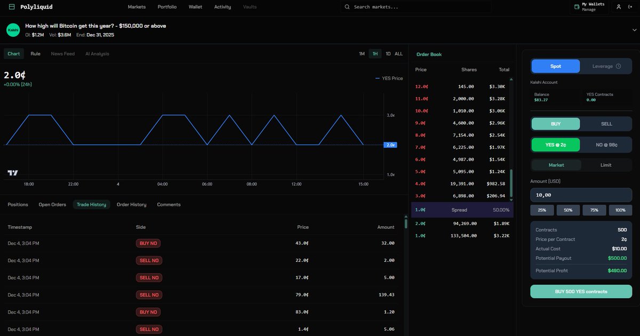Click the Order Book heading
The height and width of the screenshot is (336, 640).
pos(429,54)
